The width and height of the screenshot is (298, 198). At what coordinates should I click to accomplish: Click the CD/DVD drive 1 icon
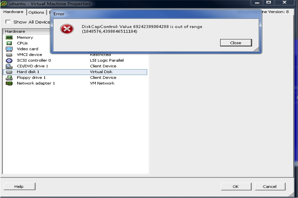9,66
